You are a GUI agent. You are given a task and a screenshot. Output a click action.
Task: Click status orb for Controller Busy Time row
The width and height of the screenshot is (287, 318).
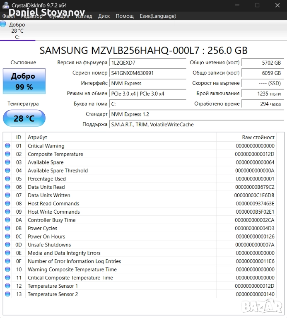coord(7,220)
